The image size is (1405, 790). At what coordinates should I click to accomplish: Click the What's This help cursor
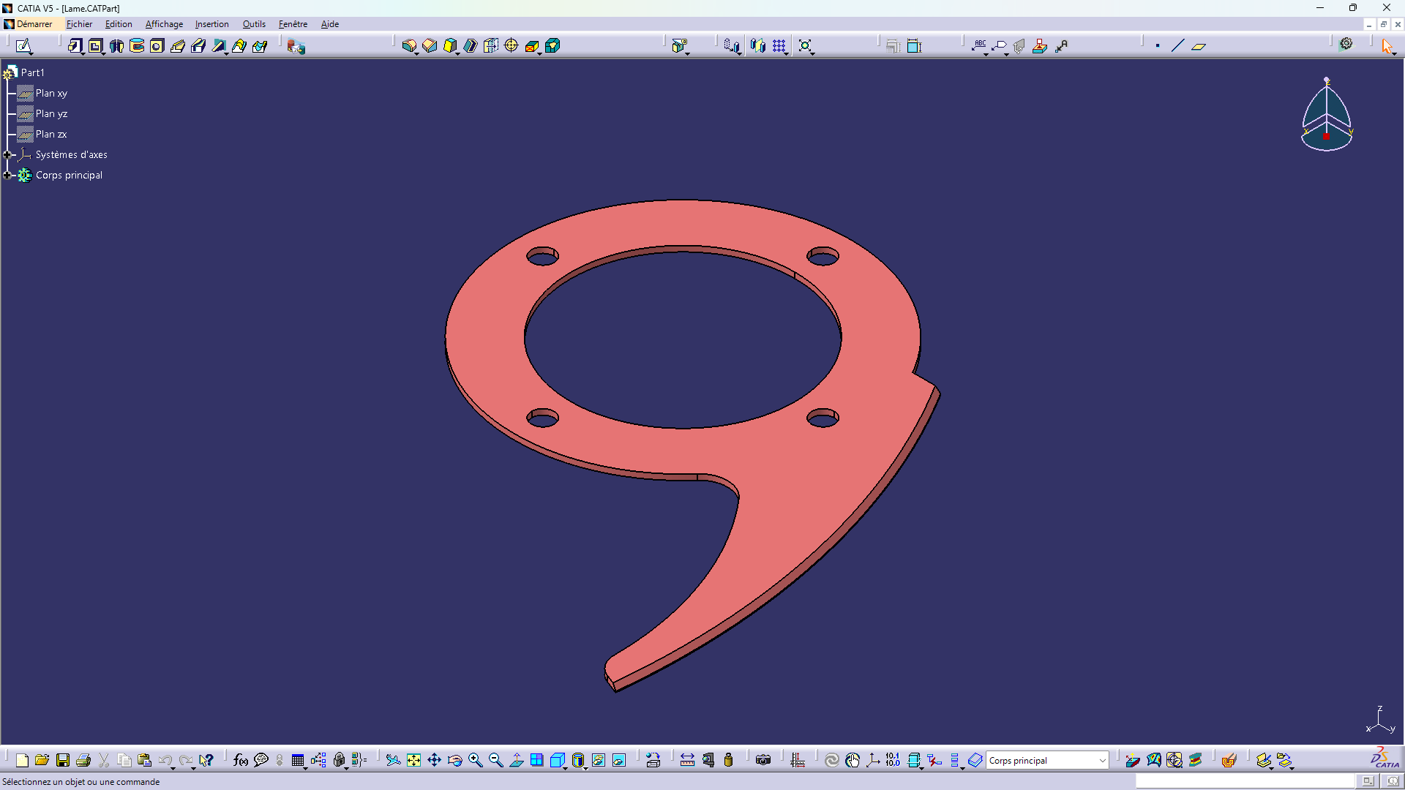(x=206, y=761)
